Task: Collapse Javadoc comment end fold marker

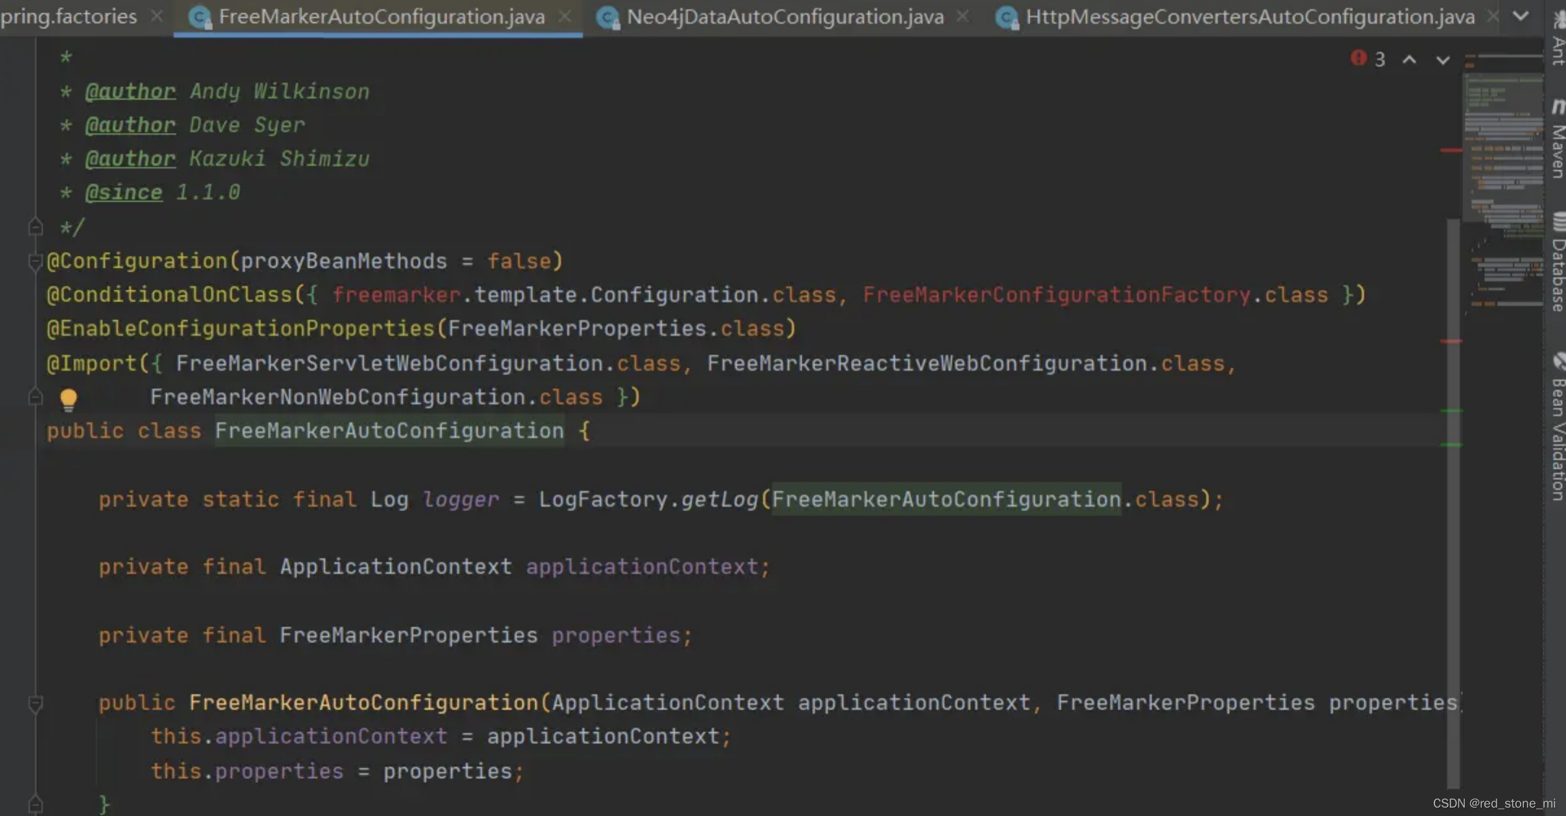Action: (35, 227)
